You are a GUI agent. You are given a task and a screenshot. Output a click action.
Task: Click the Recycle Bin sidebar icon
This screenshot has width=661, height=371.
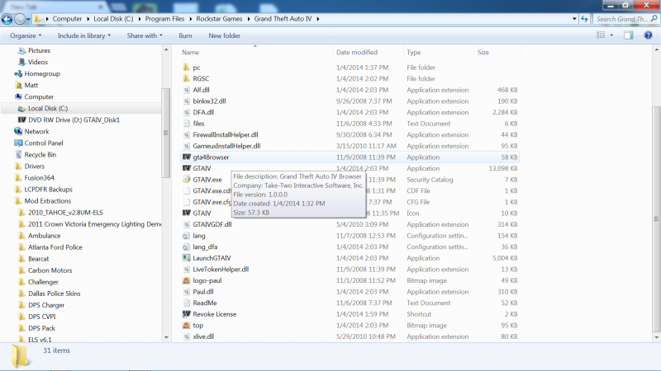click(x=18, y=154)
